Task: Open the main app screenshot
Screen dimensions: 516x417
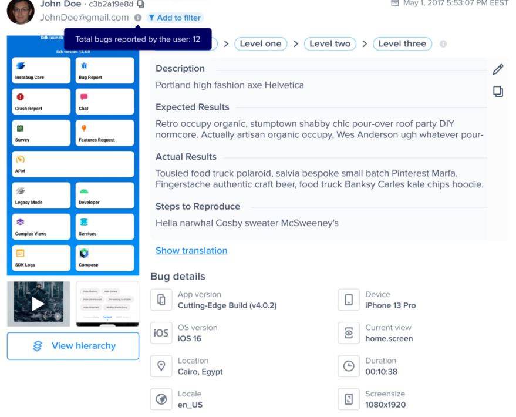Action: pyautogui.click(x=73, y=155)
